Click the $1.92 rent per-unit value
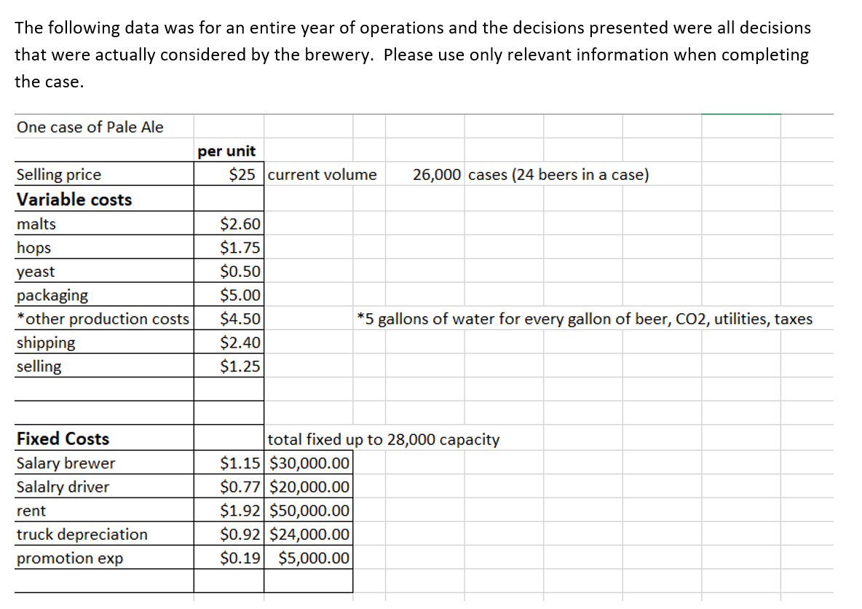 (240, 511)
